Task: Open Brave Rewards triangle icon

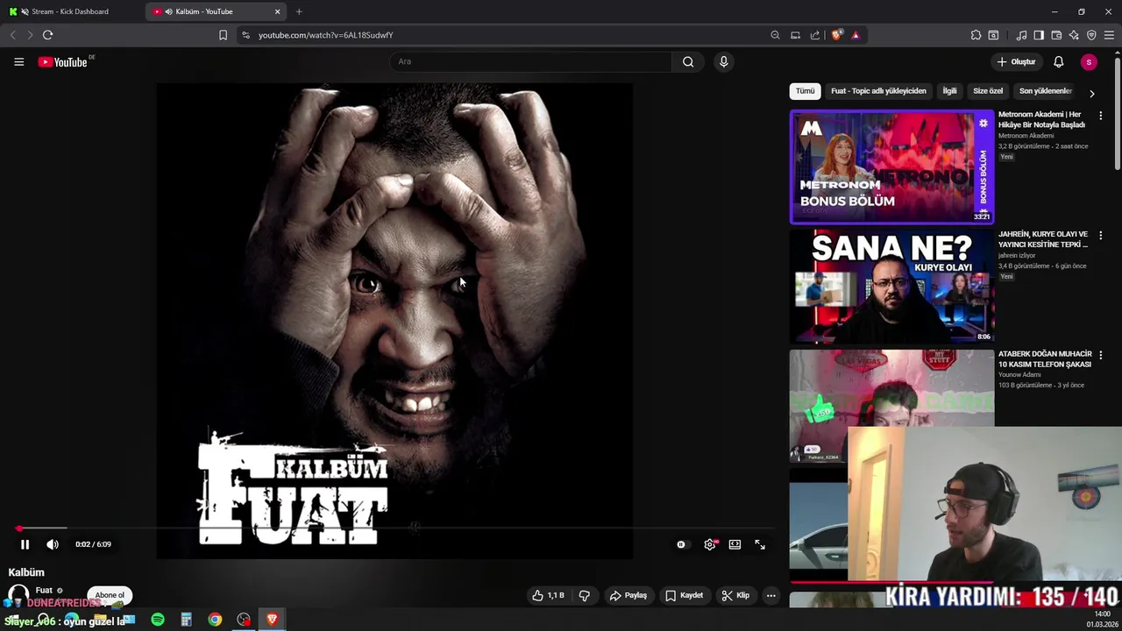Action: pos(856,35)
